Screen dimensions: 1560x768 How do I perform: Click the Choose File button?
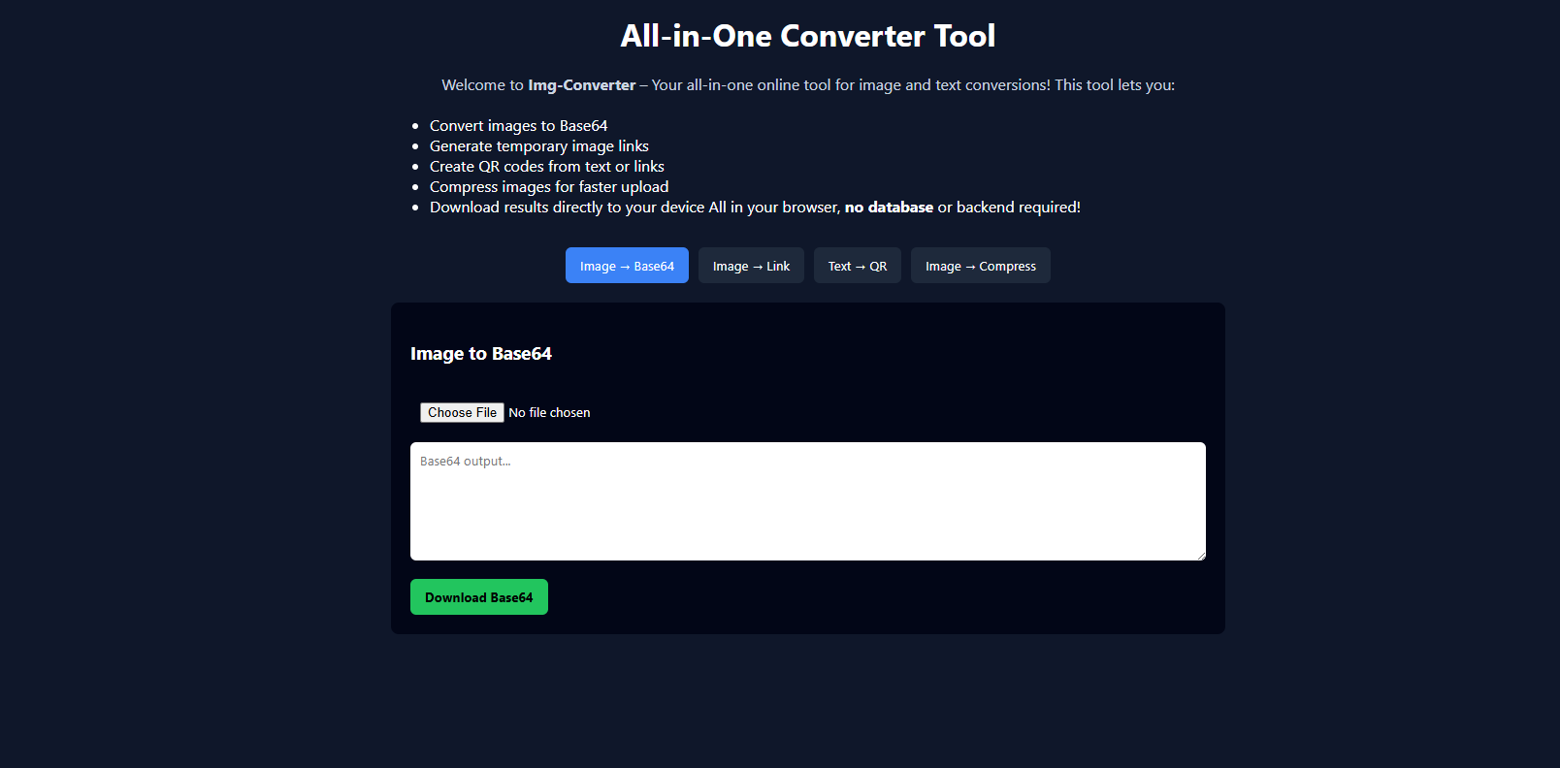click(x=462, y=412)
